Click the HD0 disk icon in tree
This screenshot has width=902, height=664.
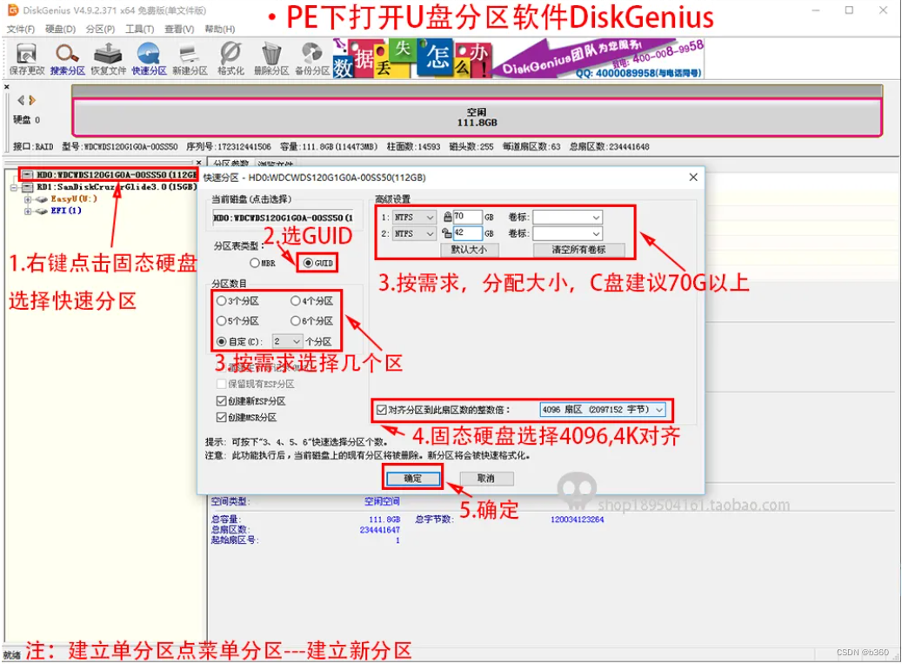pos(28,174)
